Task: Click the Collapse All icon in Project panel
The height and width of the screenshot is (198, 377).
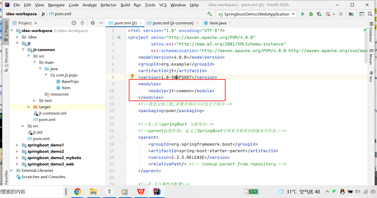Action: pos(82,23)
